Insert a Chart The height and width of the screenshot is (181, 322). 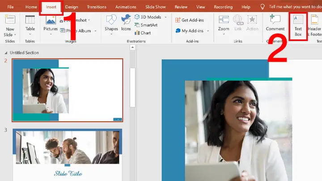[x=143, y=33]
